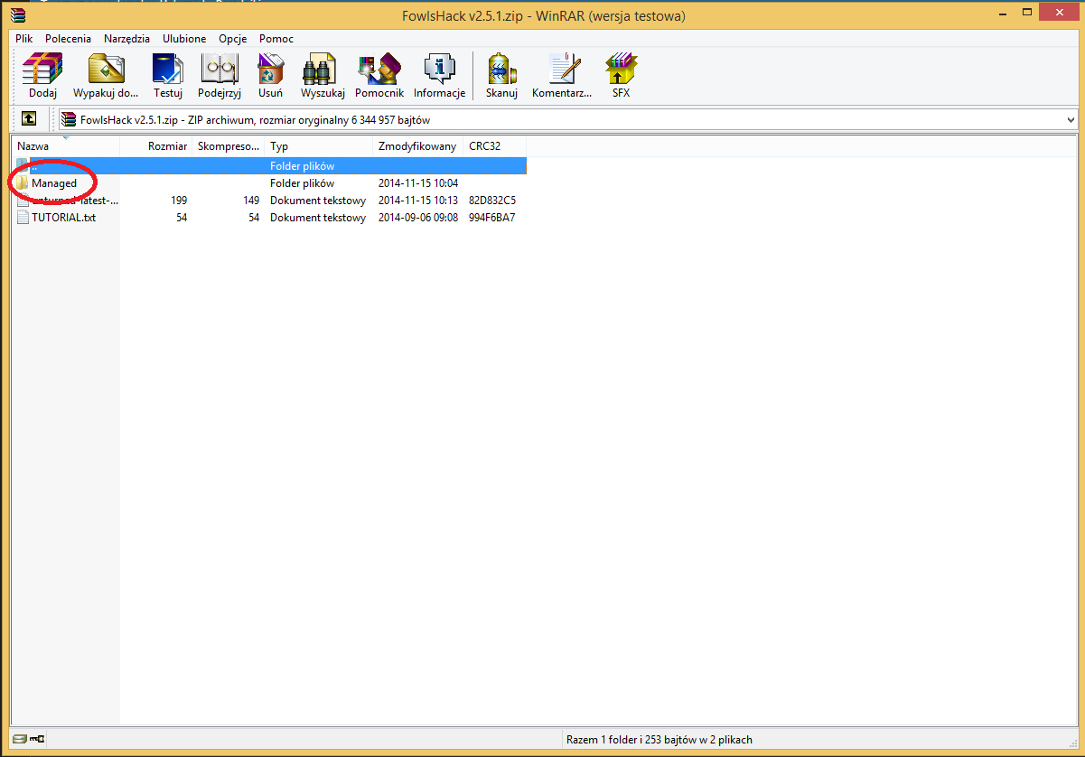Screen dimensions: 1085x757
Task: Select the TUTORIAL.txt file icon
Action: tap(23, 218)
